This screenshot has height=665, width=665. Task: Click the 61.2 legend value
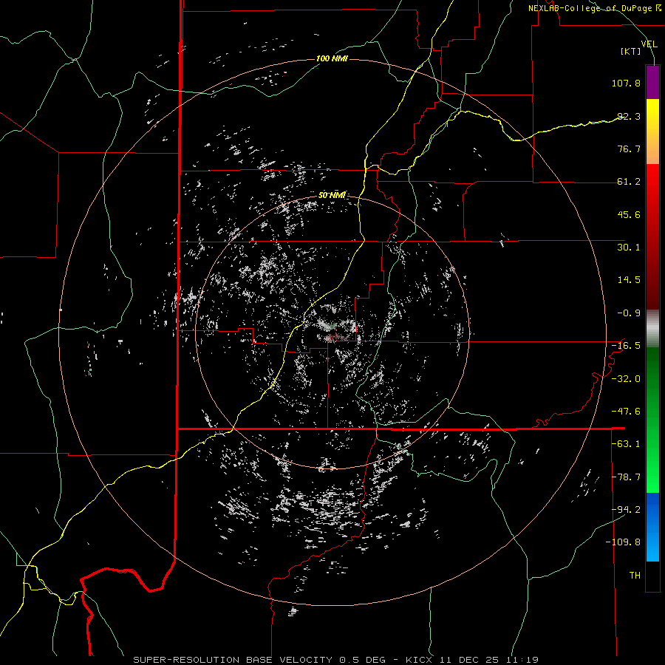[629, 182]
